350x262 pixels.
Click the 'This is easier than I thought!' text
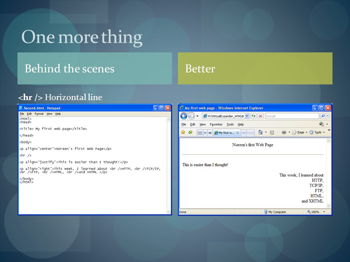205,165
